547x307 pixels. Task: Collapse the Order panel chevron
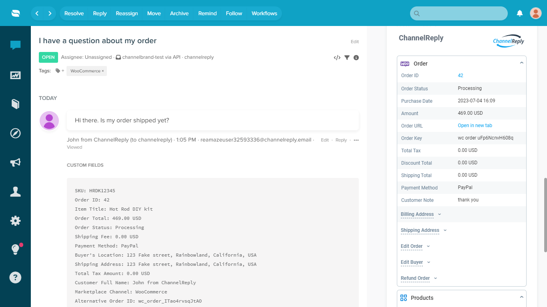click(x=521, y=63)
